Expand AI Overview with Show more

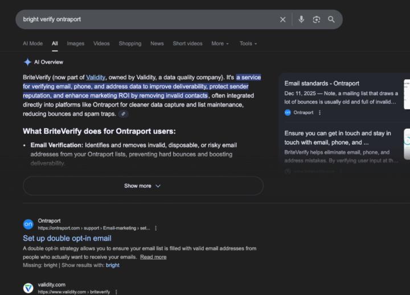click(142, 186)
